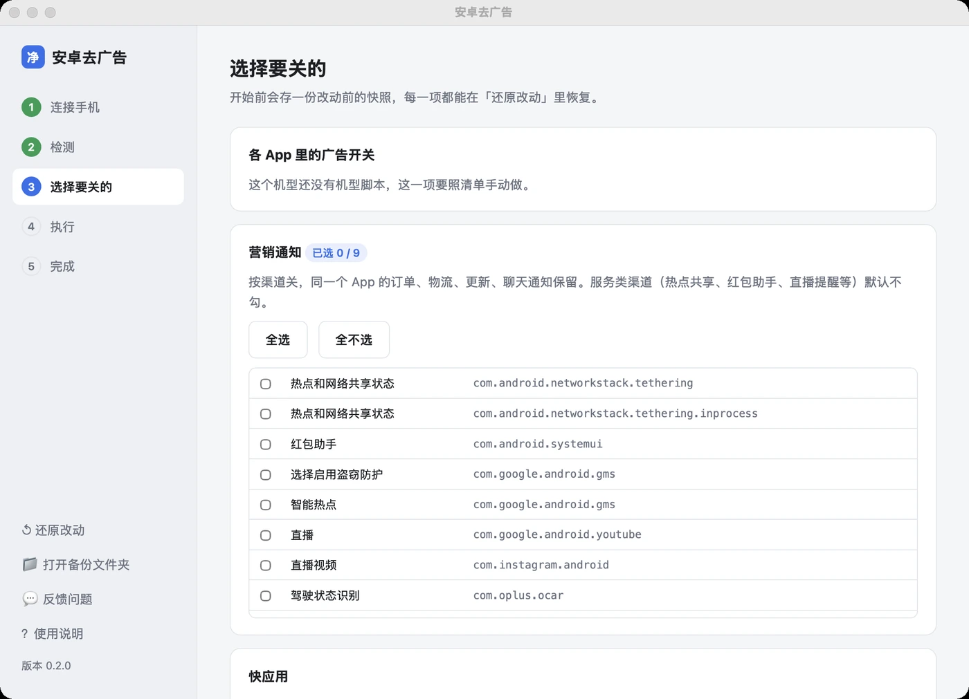The image size is (969, 699).
Task: Open step 5 完成
Action: pyautogui.click(x=98, y=266)
